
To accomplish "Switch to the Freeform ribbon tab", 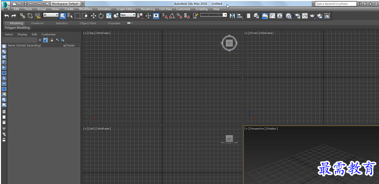I will [38, 23].
